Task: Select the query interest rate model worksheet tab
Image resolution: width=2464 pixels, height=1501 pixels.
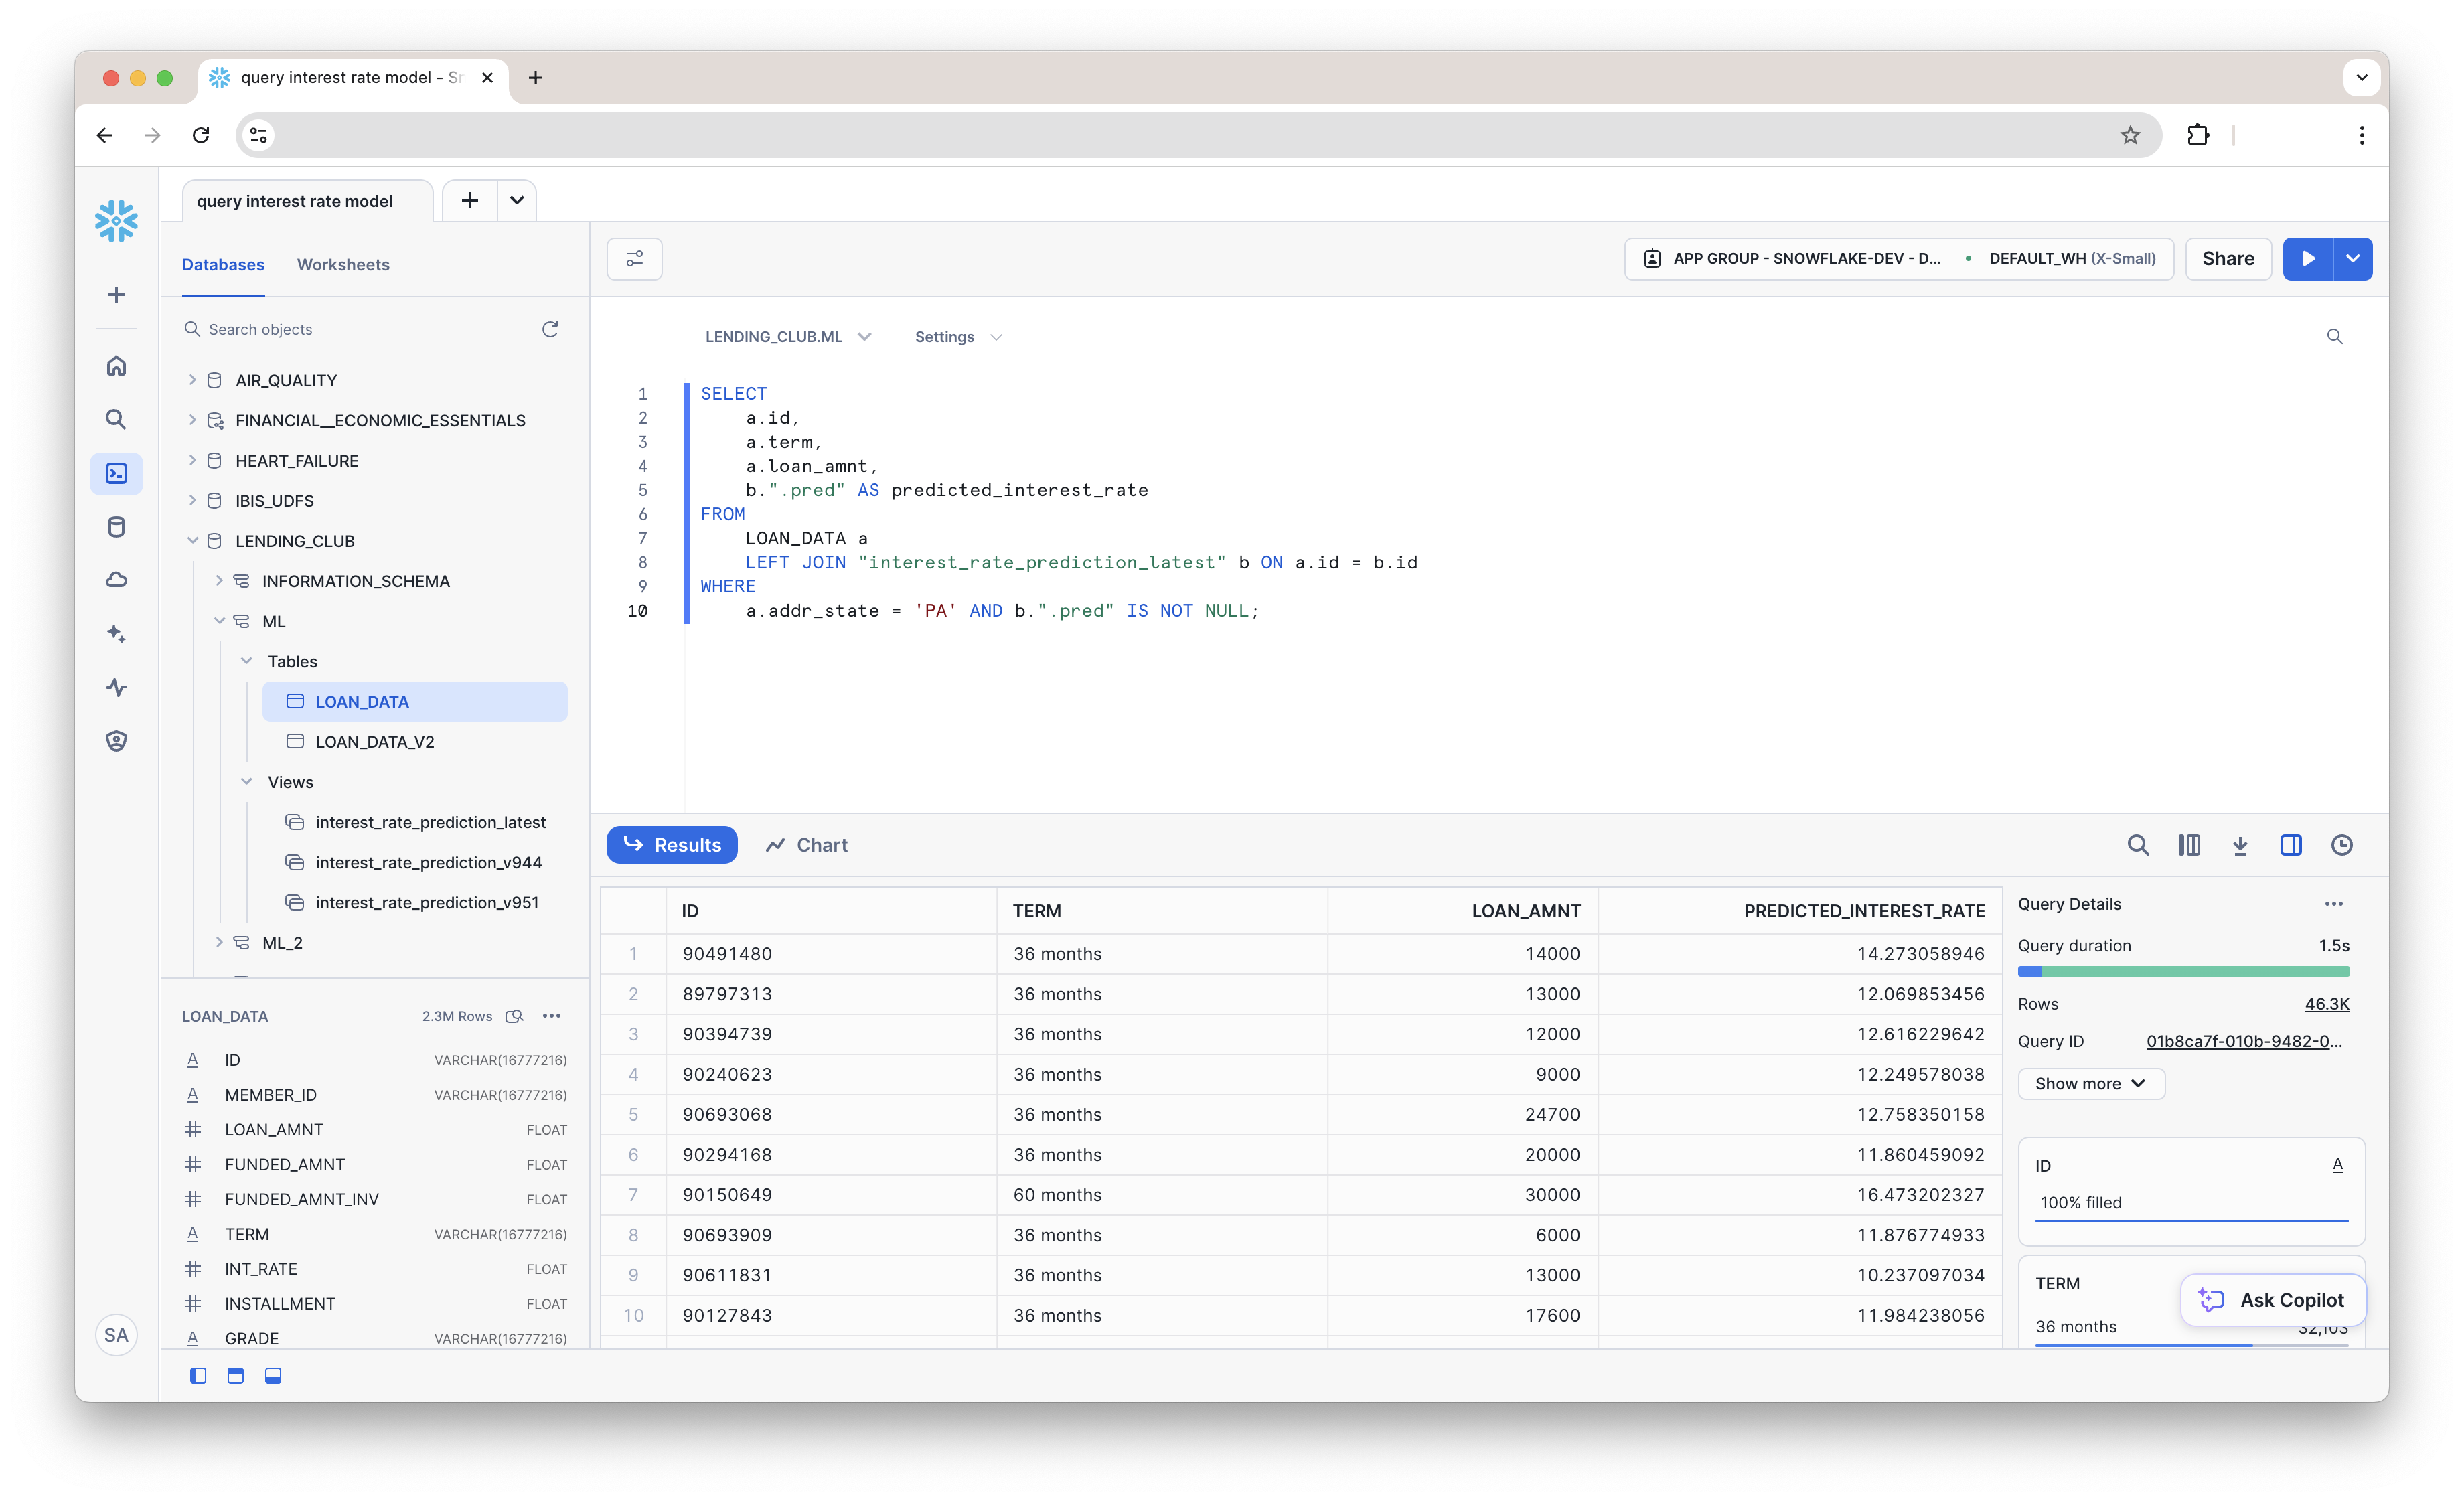Action: pyautogui.click(x=307, y=201)
